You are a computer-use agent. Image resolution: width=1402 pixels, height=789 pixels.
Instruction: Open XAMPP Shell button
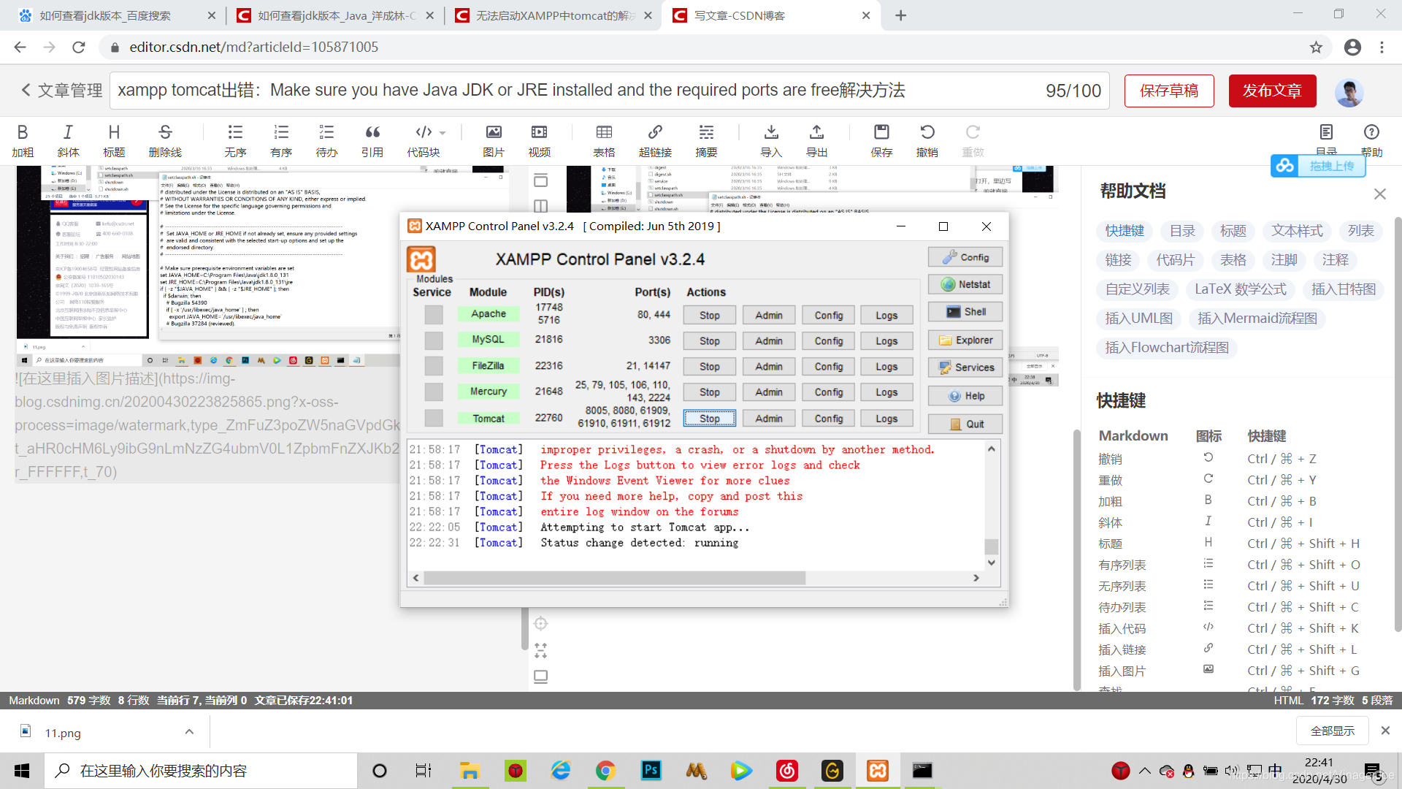[965, 312]
